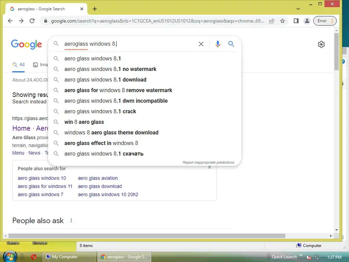Click 'aero glass for windows 11' related search
The height and width of the screenshot is (262, 349).
coord(45,187)
